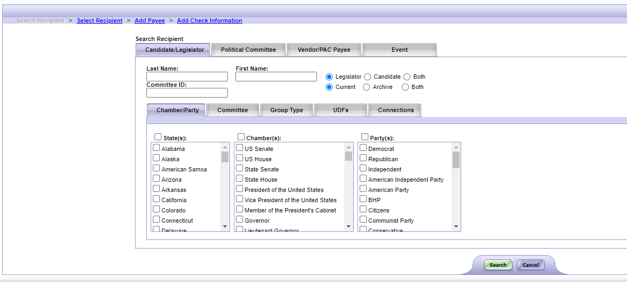Open the Connections sub-tab
Image resolution: width=627 pixels, height=282 pixels.
click(395, 110)
